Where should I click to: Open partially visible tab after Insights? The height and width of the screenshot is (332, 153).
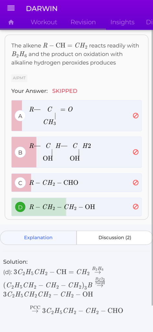pos(149,22)
